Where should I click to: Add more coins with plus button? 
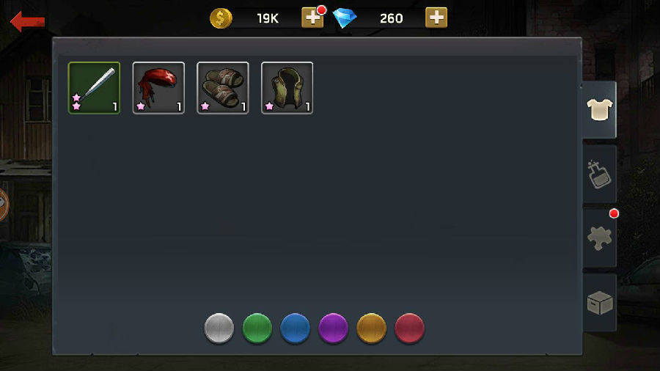(312, 18)
